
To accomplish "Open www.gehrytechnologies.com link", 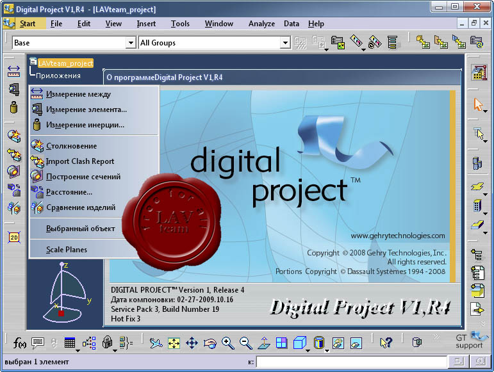I will (x=398, y=236).
